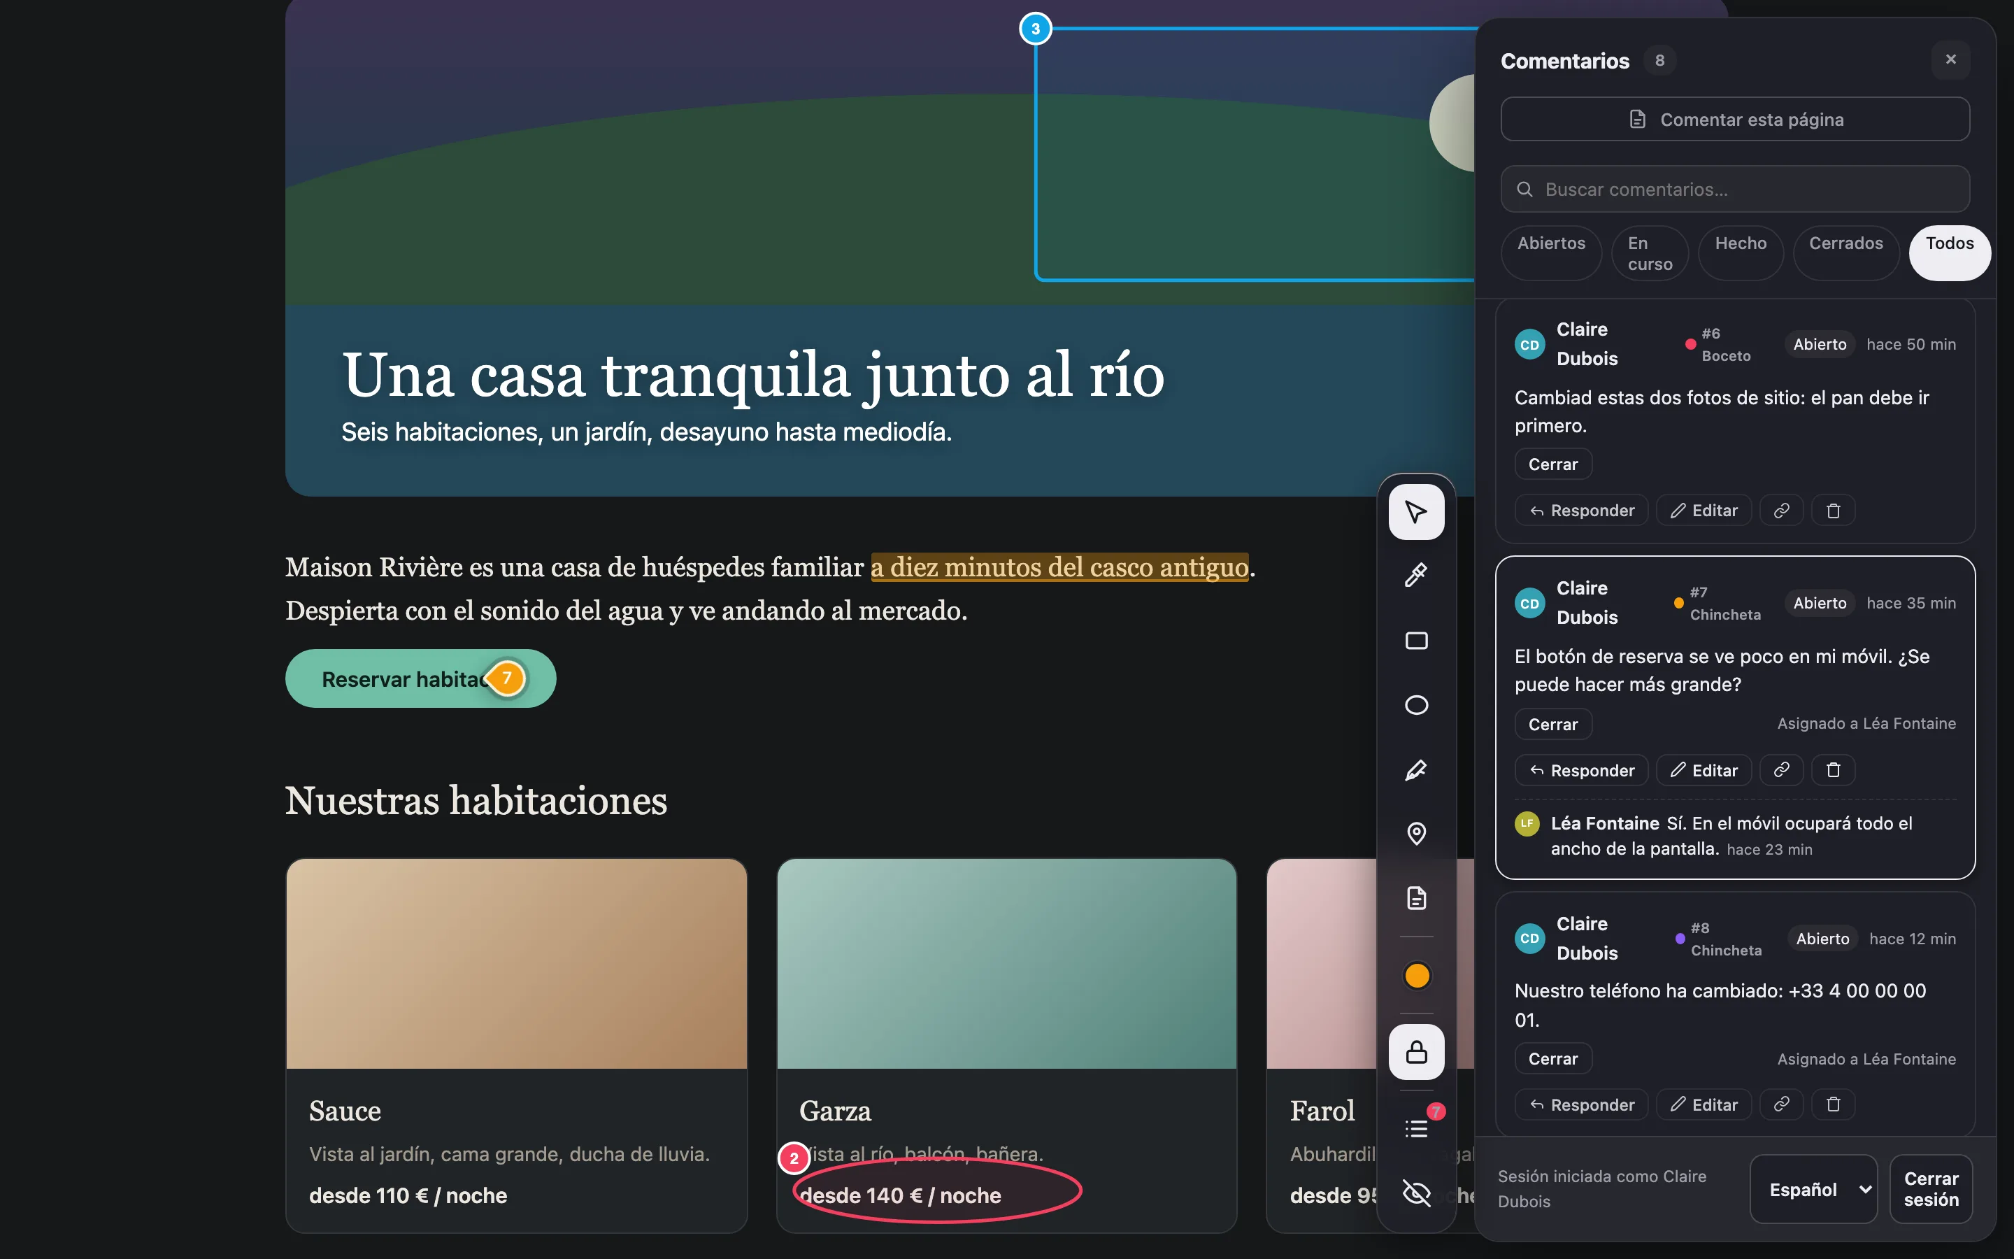The width and height of the screenshot is (2014, 1259).
Task: Cerrar comment #8 about the phone
Action: coord(1553,1059)
